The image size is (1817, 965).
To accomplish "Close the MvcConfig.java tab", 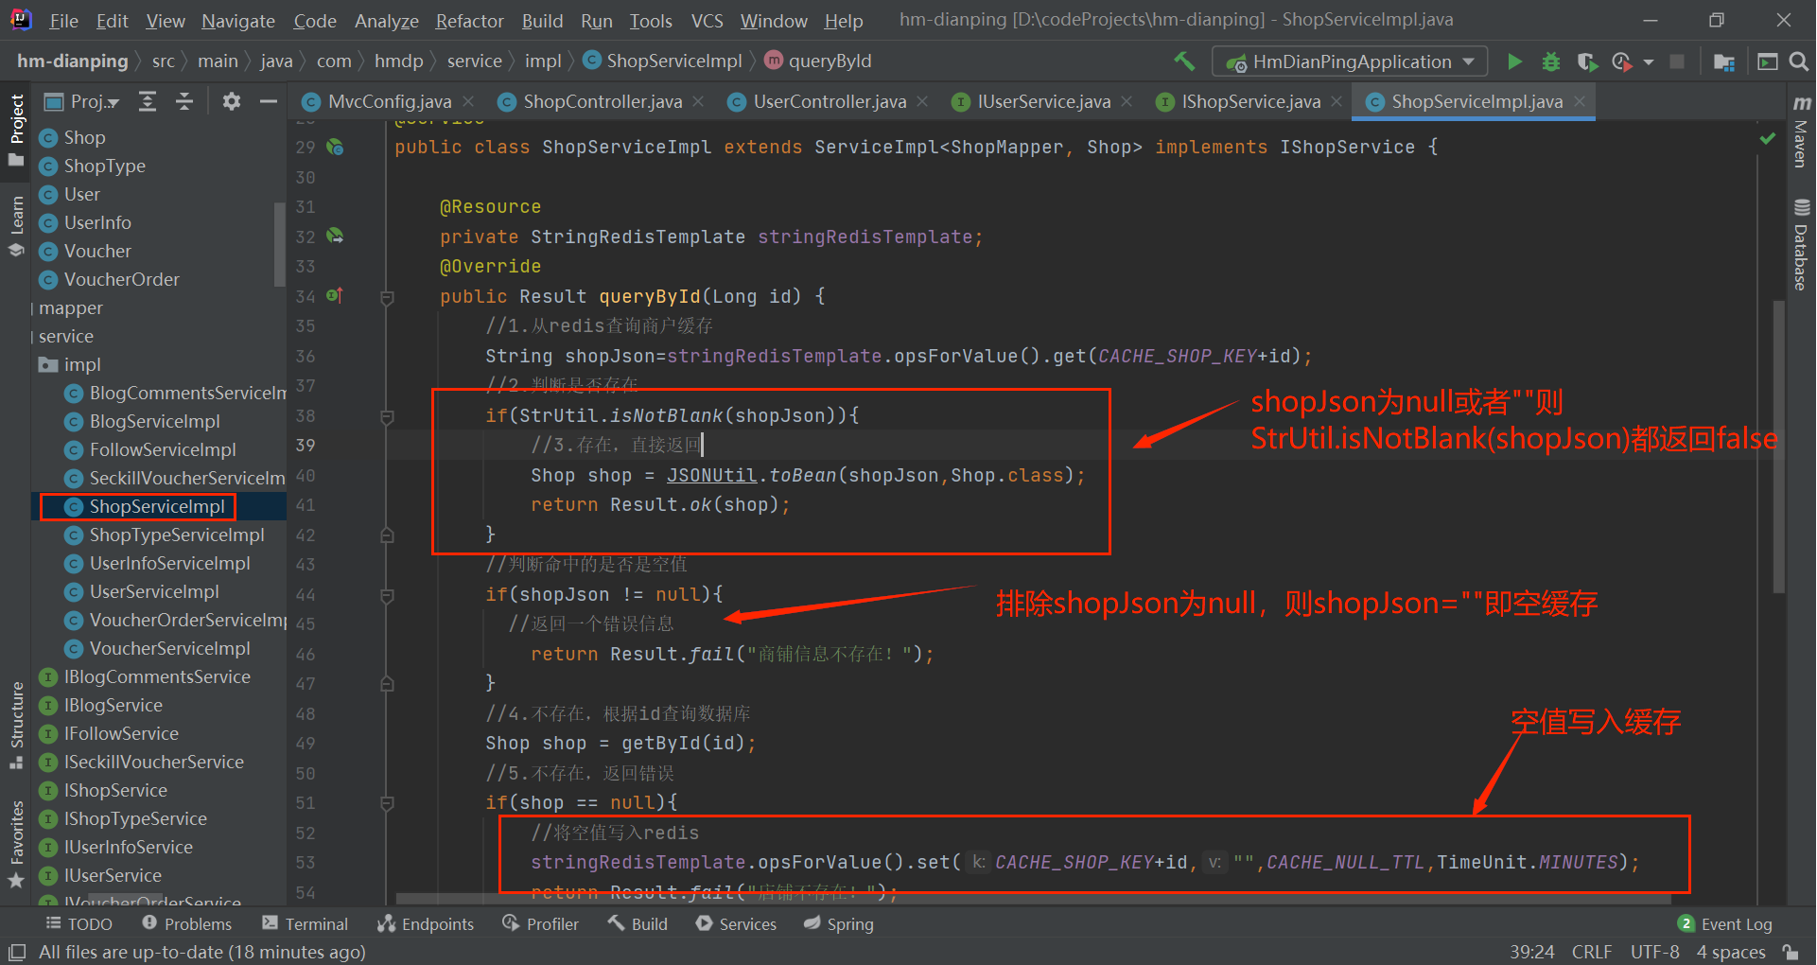I will point(469,101).
